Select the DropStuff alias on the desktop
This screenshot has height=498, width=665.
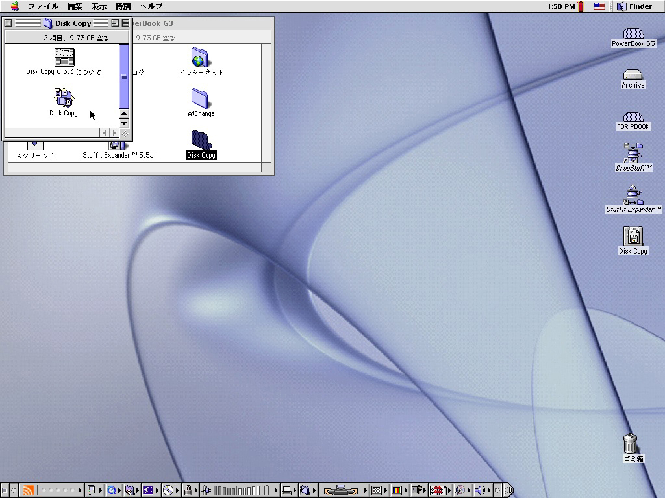pos(633,153)
